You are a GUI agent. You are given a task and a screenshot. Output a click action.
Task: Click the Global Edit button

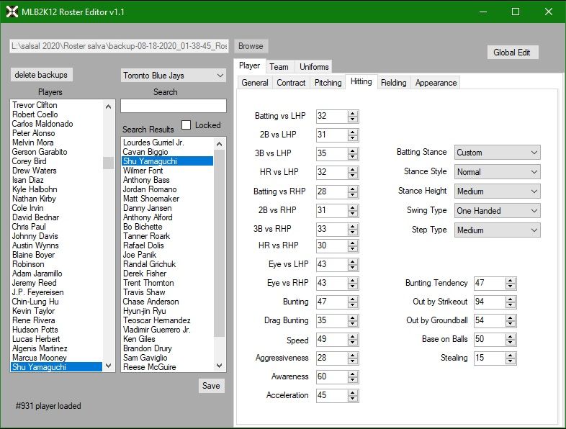[511, 53]
